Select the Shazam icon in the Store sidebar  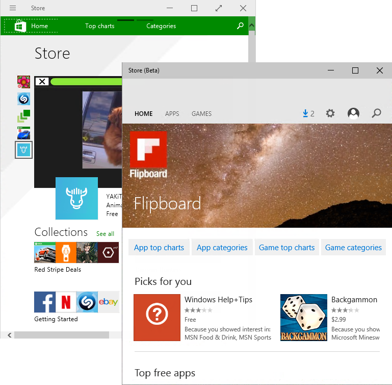tap(24, 99)
